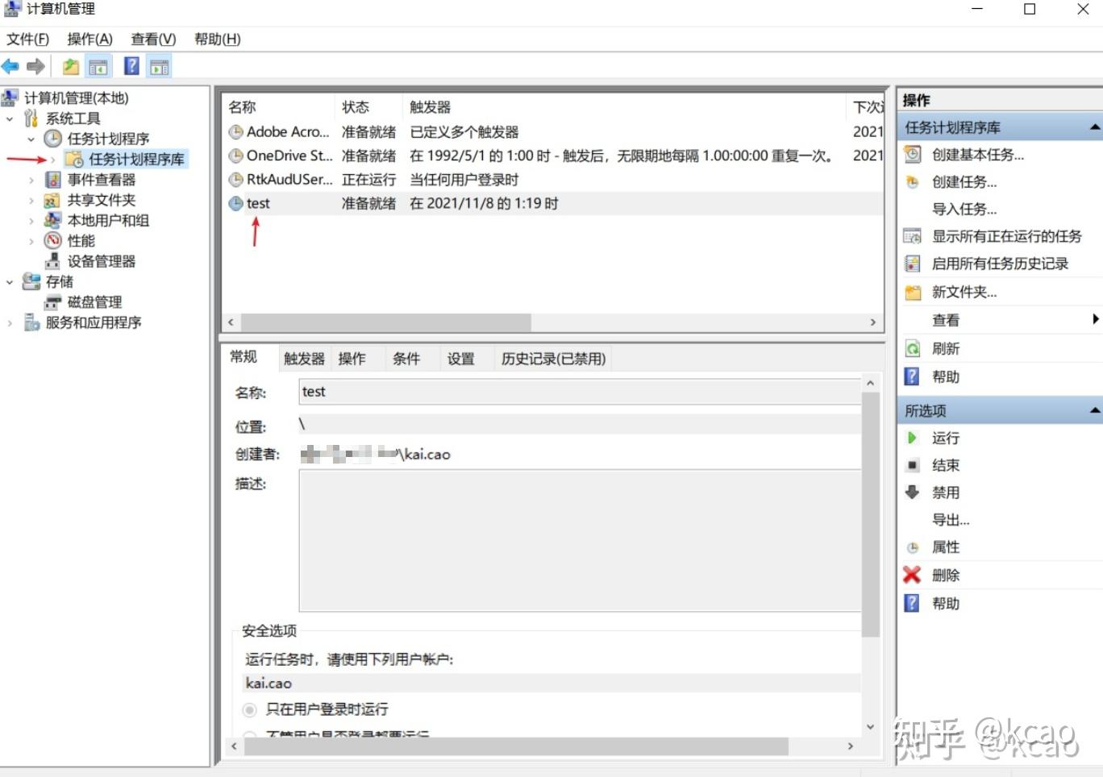Viewport: 1103px width, 777px height.
Task: Switch to the Settings (设置) tab
Action: [x=461, y=359]
